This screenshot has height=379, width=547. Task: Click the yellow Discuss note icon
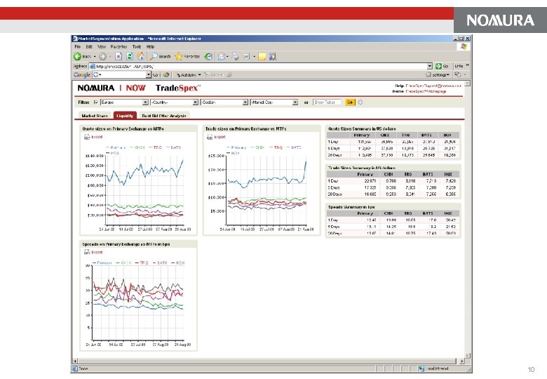(262, 57)
